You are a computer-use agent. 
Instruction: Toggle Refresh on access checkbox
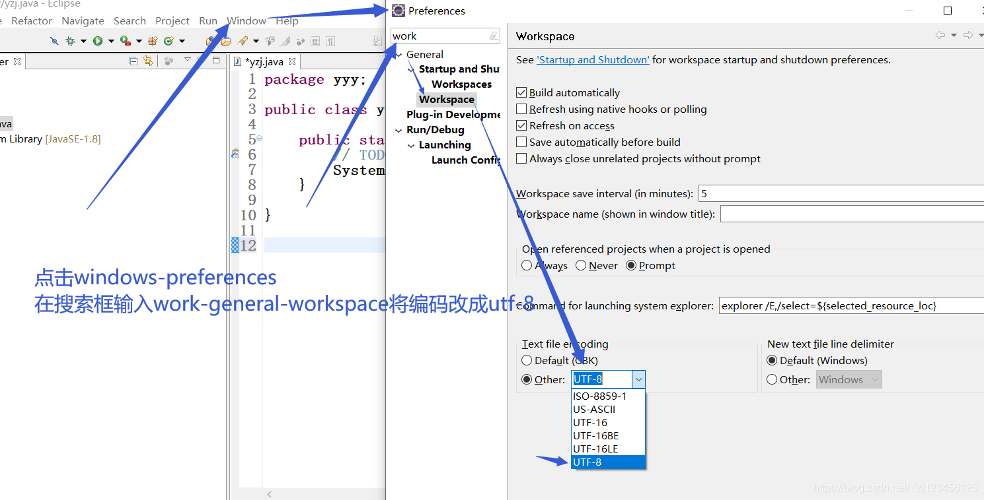pos(521,126)
